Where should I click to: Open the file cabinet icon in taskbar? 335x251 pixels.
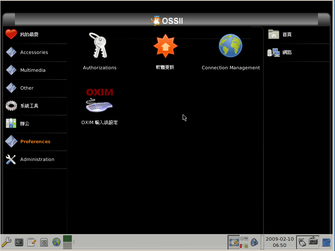pos(44,242)
